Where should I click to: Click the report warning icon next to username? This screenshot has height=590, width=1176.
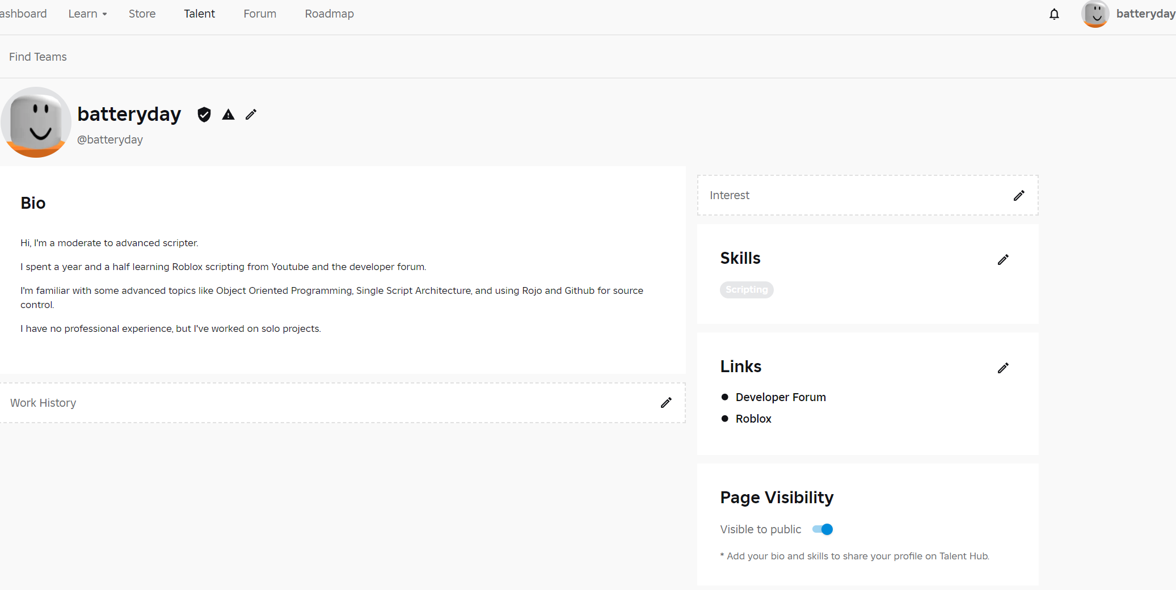point(227,115)
